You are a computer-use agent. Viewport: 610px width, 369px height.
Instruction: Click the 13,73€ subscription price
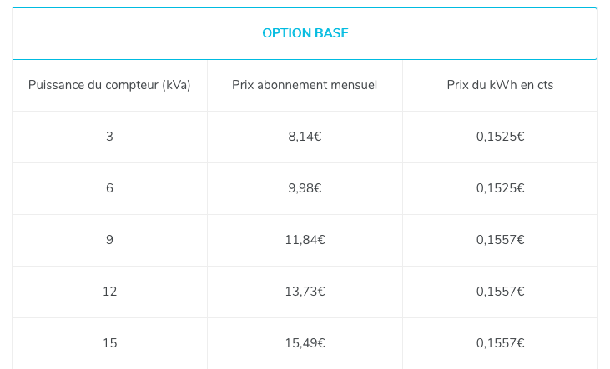[305, 292]
